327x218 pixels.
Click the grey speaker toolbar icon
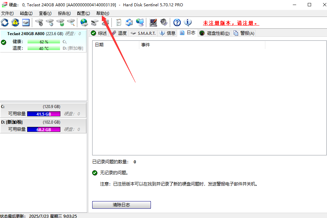pyautogui.click(x=164, y=23)
